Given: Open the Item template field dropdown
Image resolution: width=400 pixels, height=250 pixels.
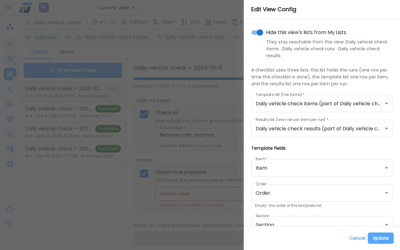Looking at the screenshot, I should pos(322,168).
